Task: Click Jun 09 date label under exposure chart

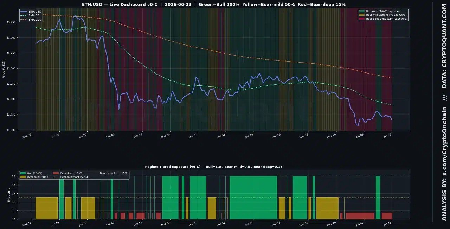Action: [359, 223]
